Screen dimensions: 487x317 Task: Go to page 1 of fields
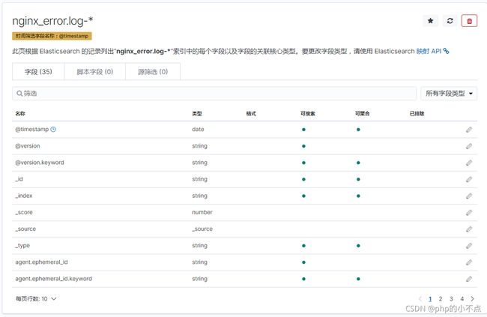pyautogui.click(x=430, y=299)
